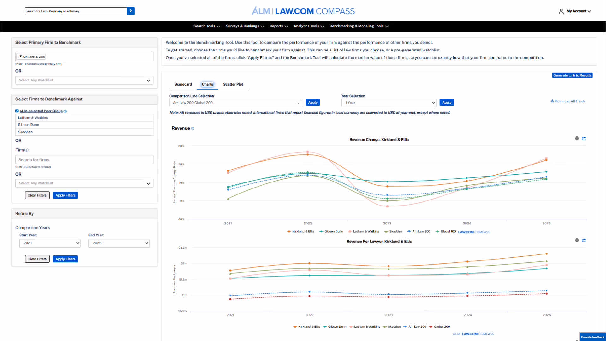The width and height of the screenshot is (606, 341).
Task: Uncheck the ALM-selected Peer Group checkbox
Action: (17, 111)
